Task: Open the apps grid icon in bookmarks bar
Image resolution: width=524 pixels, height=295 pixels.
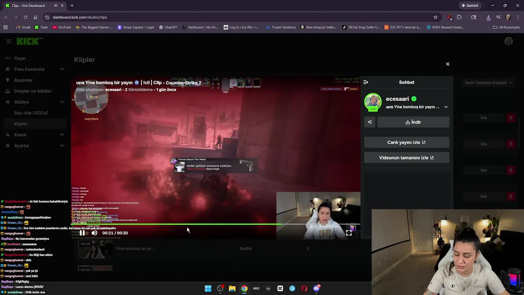Action: click(5, 27)
